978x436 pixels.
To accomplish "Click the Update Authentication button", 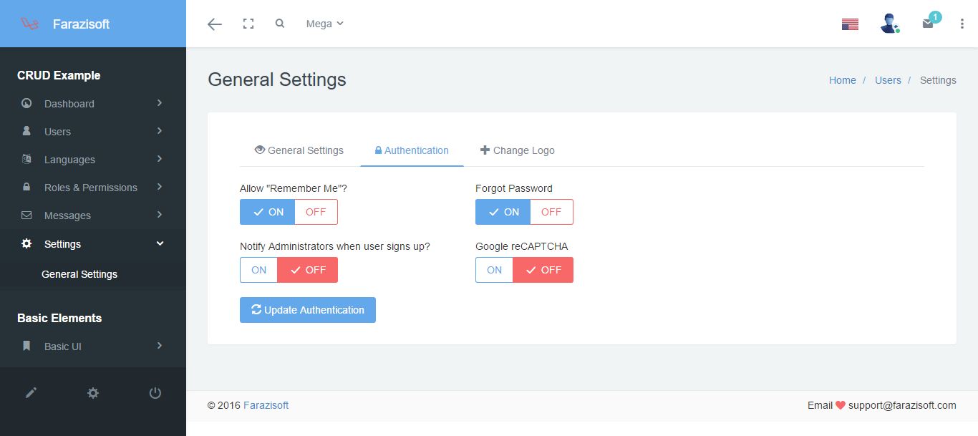I will pyautogui.click(x=308, y=310).
